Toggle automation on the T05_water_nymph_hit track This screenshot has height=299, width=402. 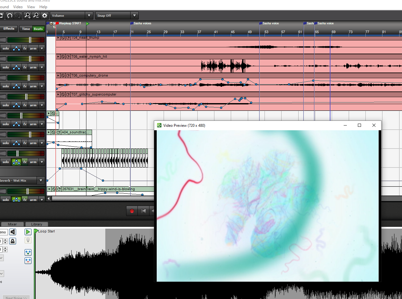point(16,67)
